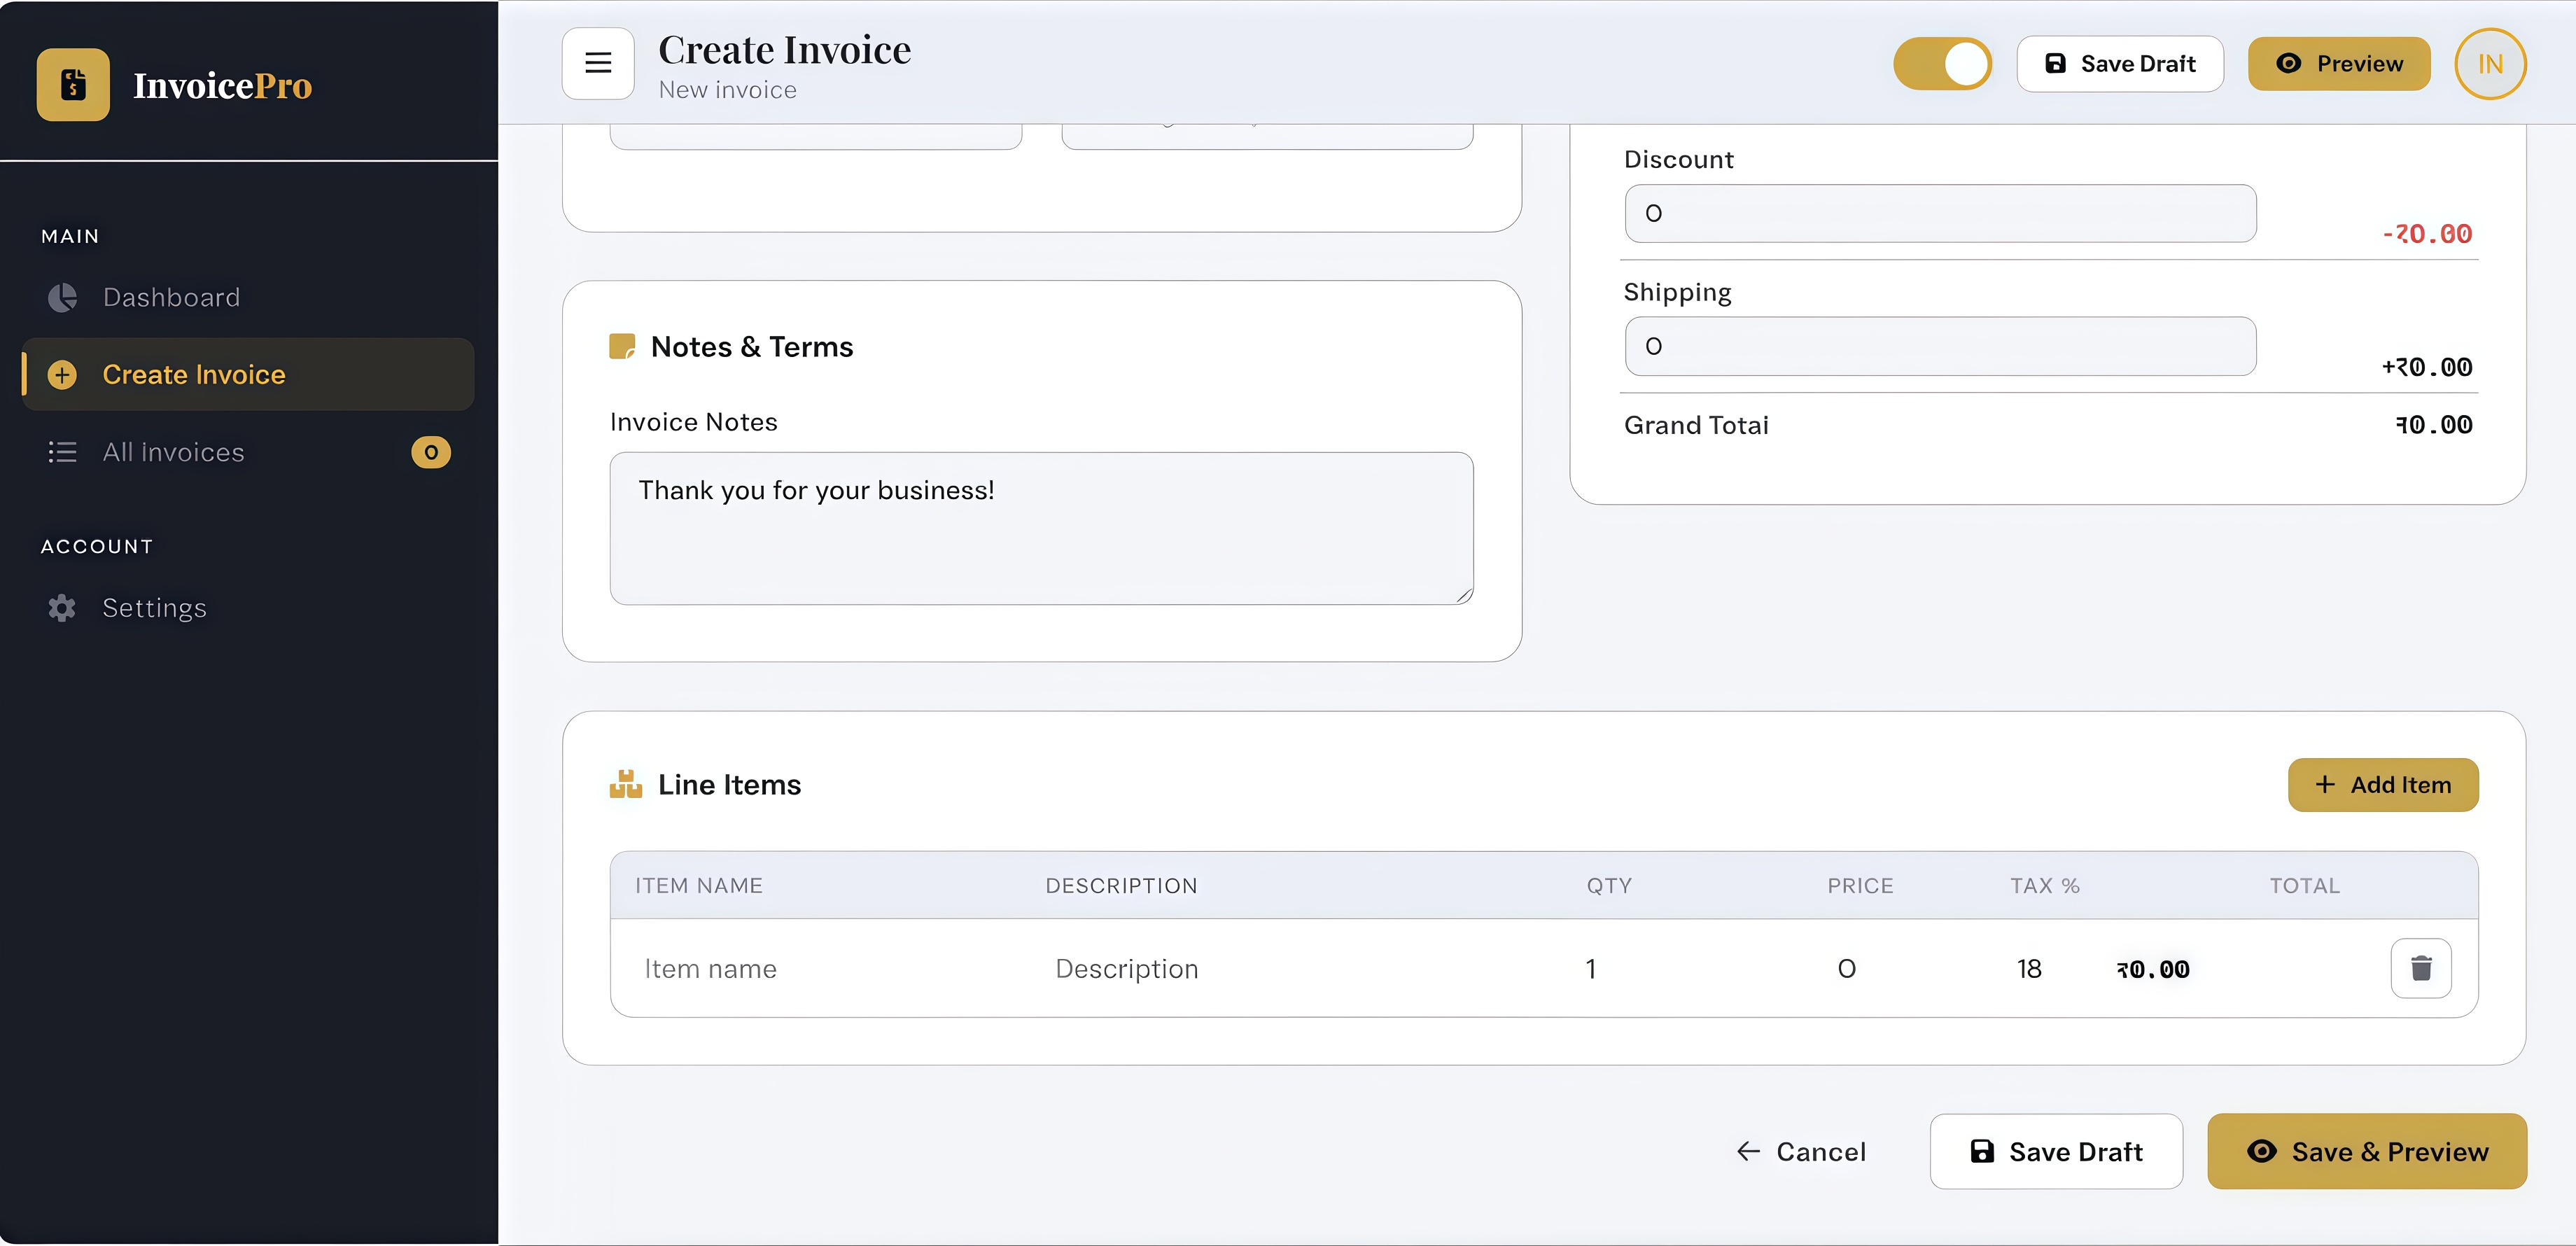Click the New invoice subtitle
This screenshot has width=2576, height=1246.
coord(728,90)
